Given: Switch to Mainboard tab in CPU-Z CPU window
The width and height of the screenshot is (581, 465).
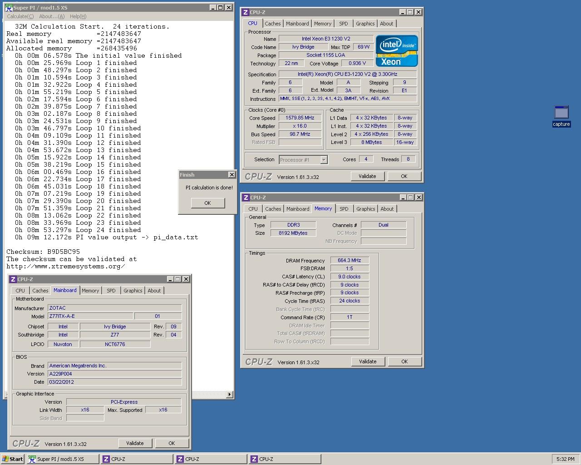Looking at the screenshot, I should tap(297, 24).
